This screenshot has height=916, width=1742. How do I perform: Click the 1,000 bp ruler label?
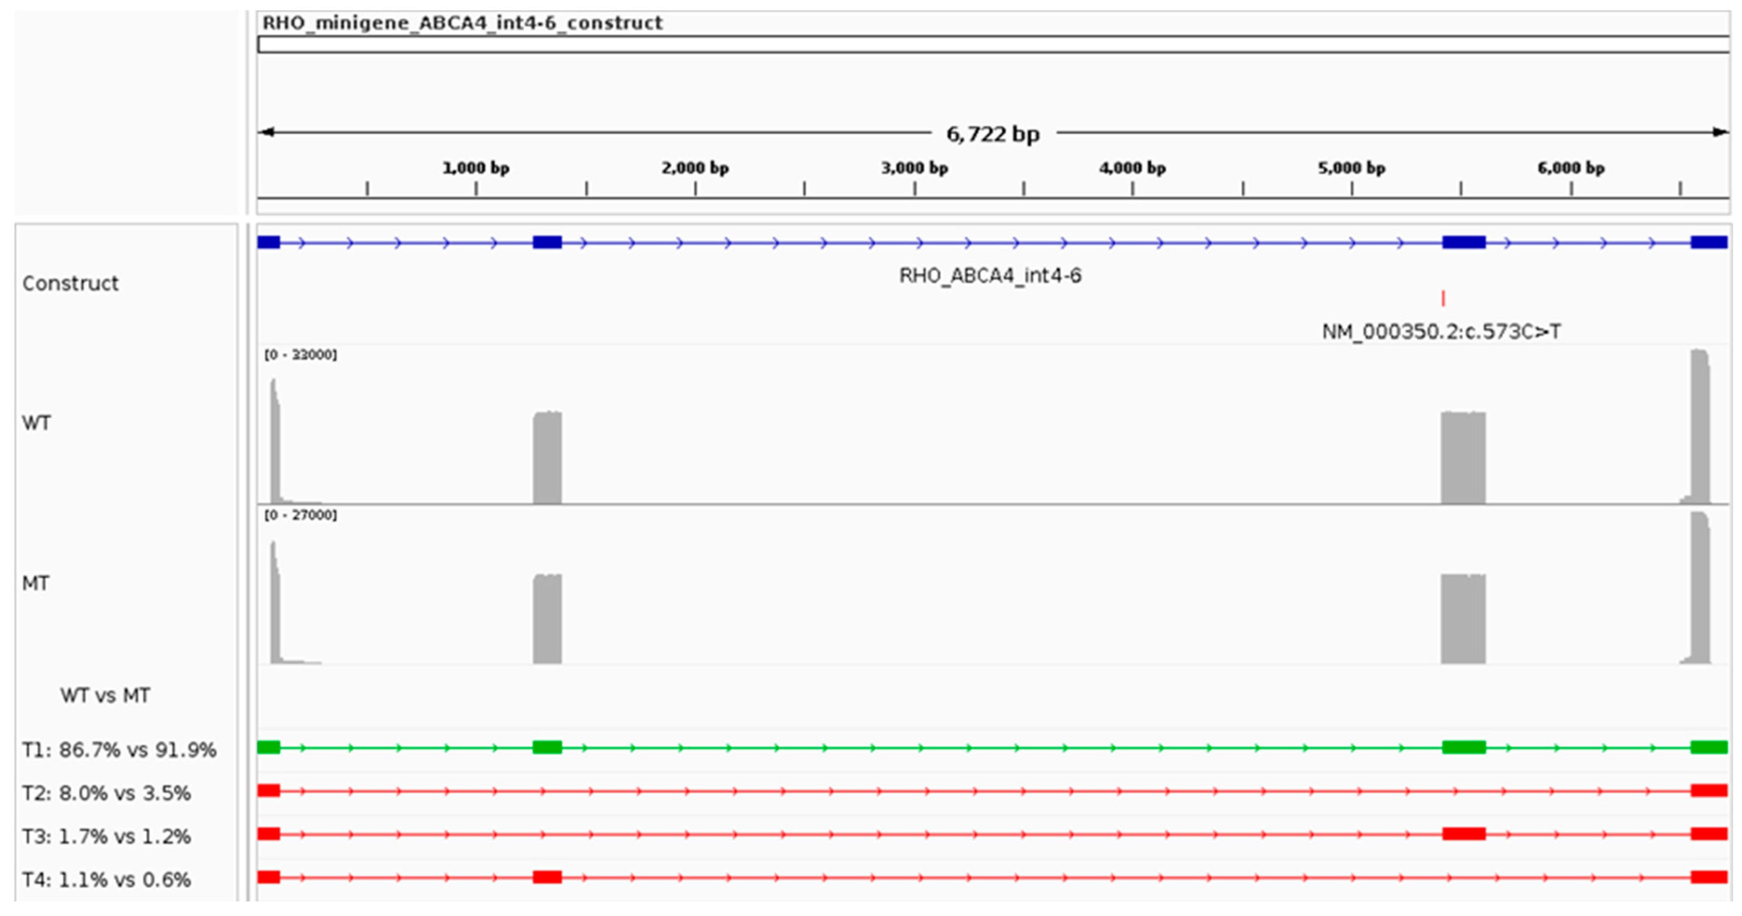[476, 168]
